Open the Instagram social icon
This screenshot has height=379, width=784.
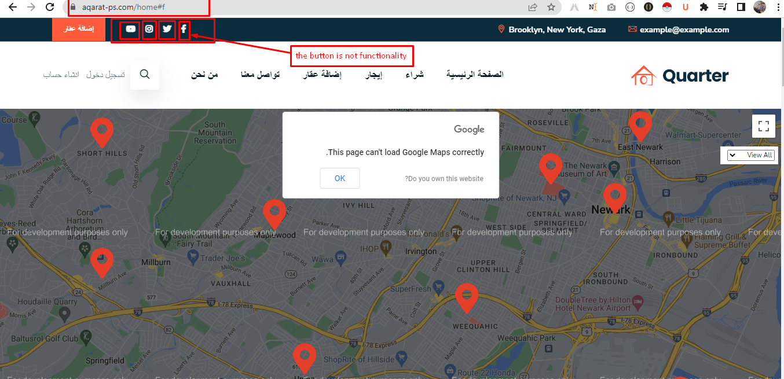(x=149, y=30)
